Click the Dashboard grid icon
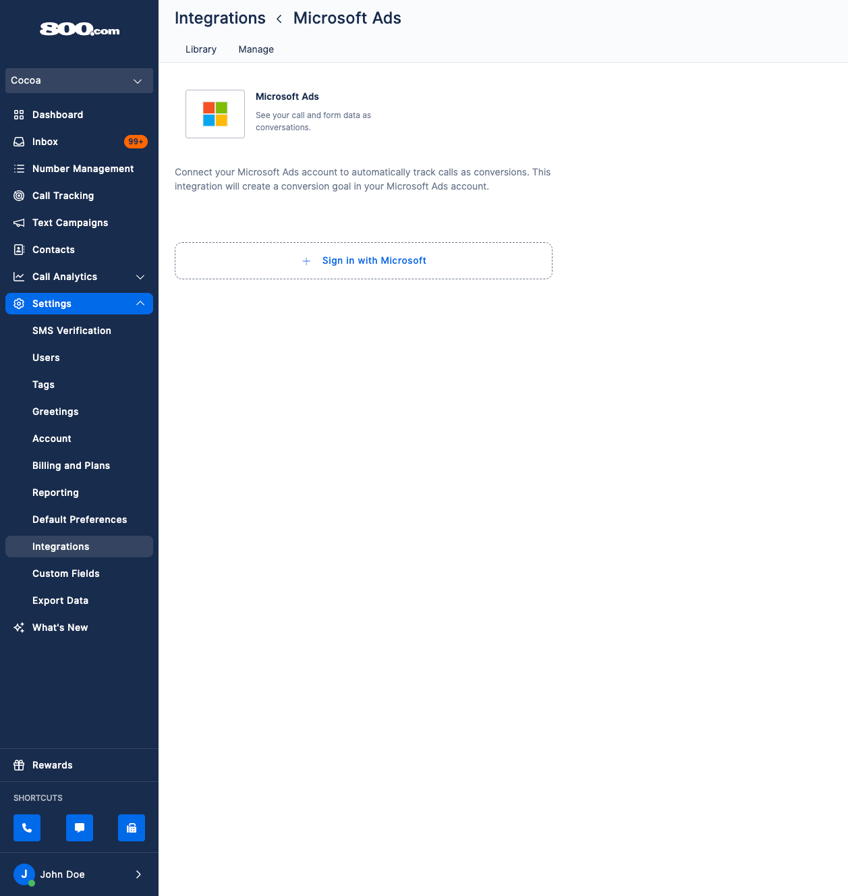Image resolution: width=848 pixels, height=896 pixels. tap(19, 115)
